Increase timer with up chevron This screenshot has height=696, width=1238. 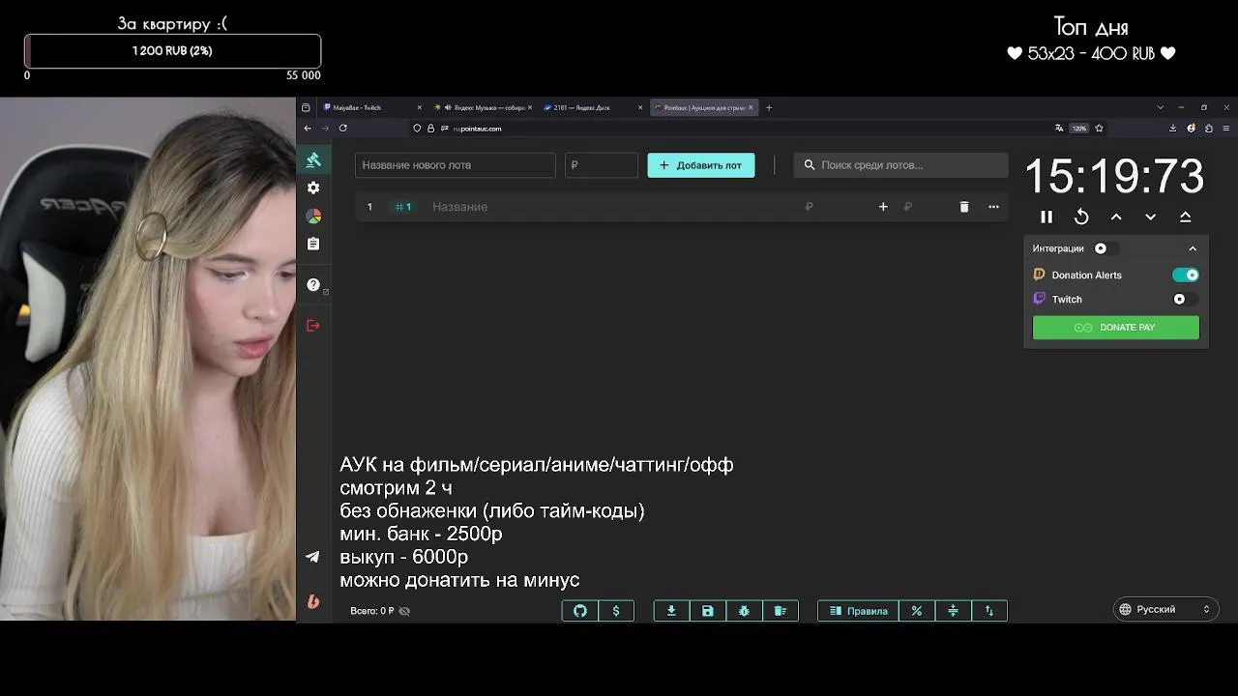click(x=1116, y=217)
